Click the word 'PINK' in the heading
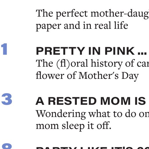 (120, 51)
